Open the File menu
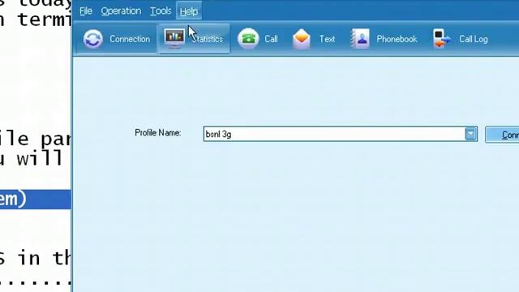Viewport: 519px width, 292px height. [x=86, y=11]
